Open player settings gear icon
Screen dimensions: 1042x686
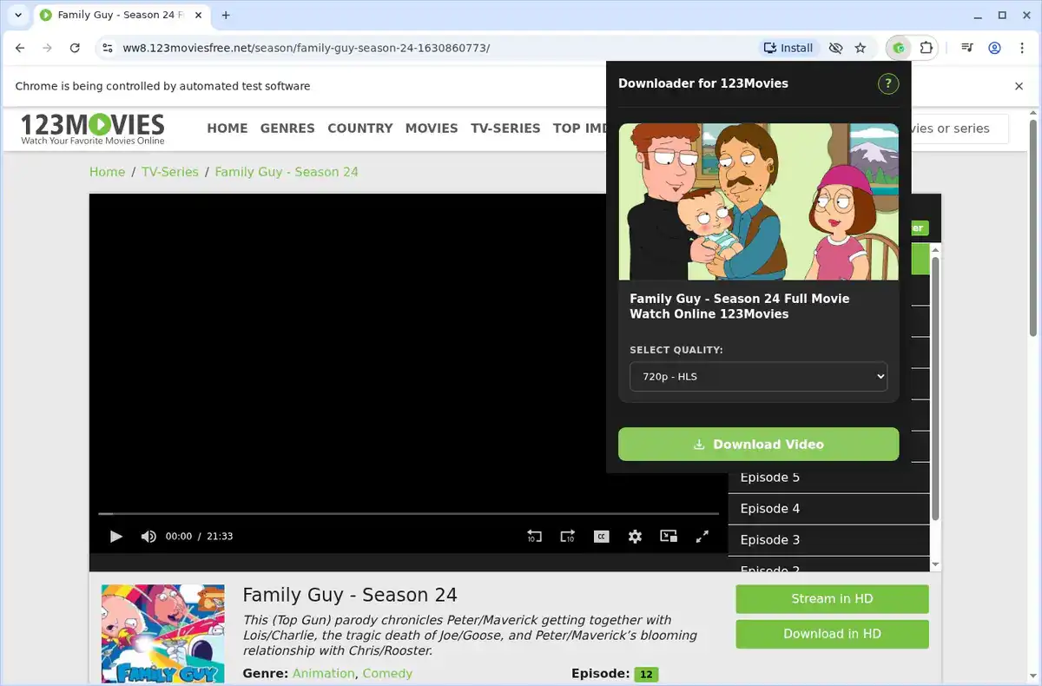pyautogui.click(x=635, y=537)
